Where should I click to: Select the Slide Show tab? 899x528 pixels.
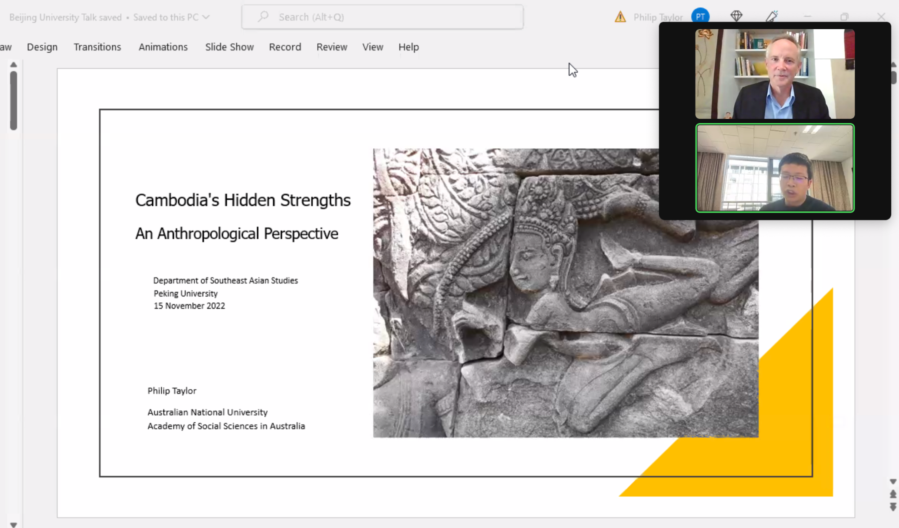tap(229, 47)
